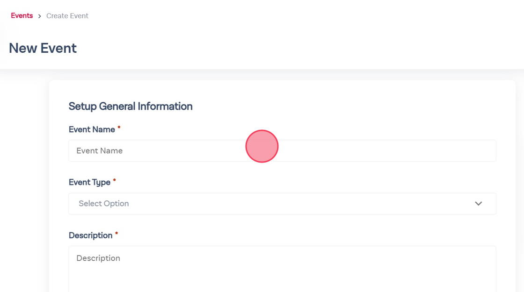Focus the Description text area

(x=282, y=271)
